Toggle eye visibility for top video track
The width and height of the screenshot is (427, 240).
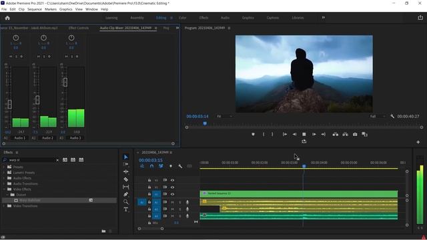pyautogui.click(x=172, y=180)
